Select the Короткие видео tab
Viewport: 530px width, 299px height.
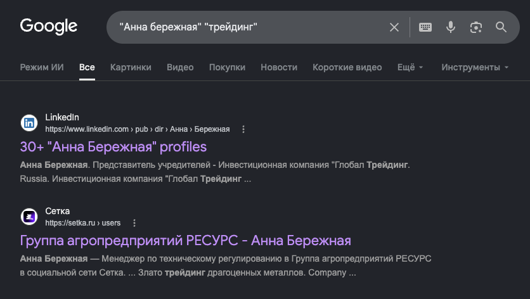pyautogui.click(x=347, y=67)
